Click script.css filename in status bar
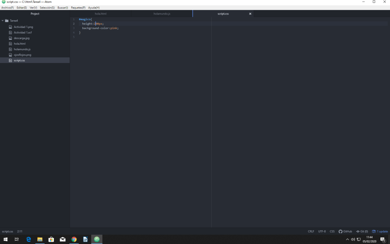This screenshot has width=390, height=244. [8, 231]
